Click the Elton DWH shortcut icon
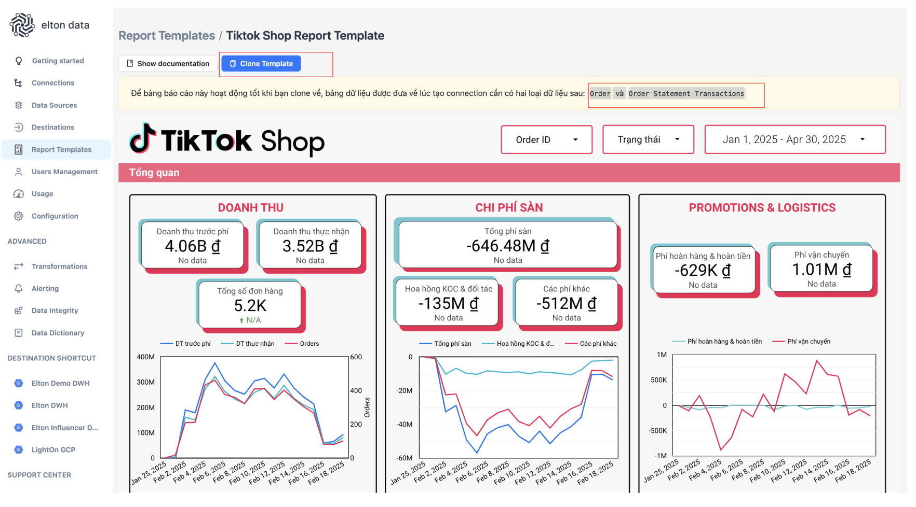Screen dimensions: 916x507 pyautogui.click(x=19, y=405)
